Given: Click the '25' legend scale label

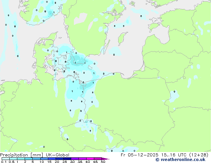Looking at the screenshot, I should 65,162.
